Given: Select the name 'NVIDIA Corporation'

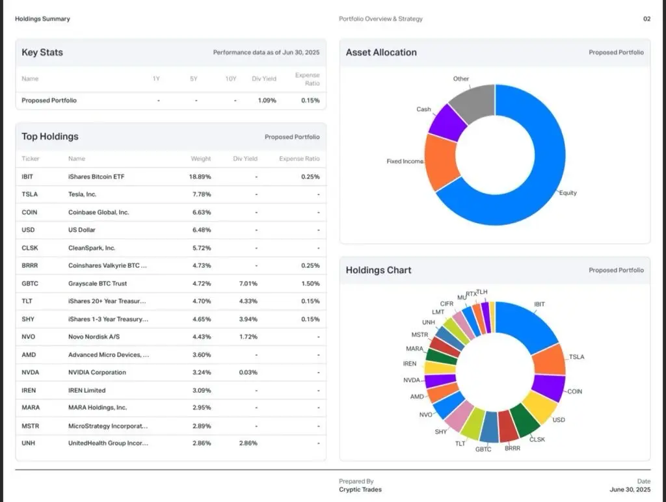Looking at the screenshot, I should pos(98,373).
